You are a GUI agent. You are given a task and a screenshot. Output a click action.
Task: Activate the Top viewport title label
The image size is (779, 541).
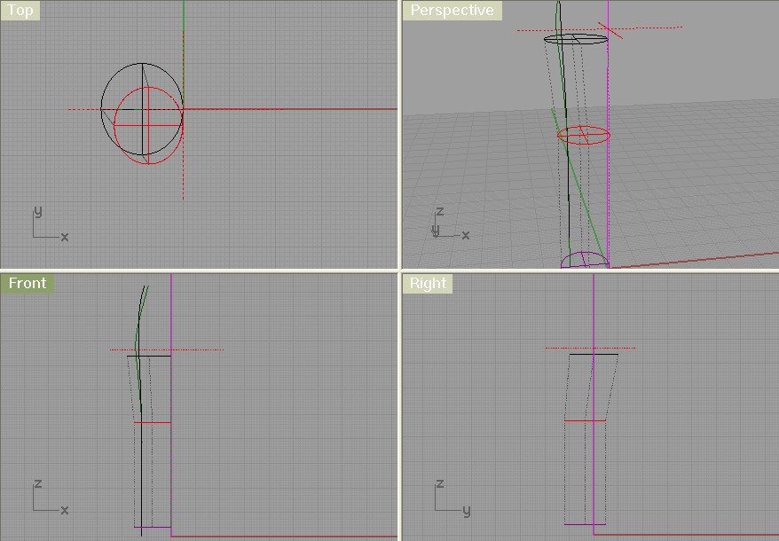point(20,11)
